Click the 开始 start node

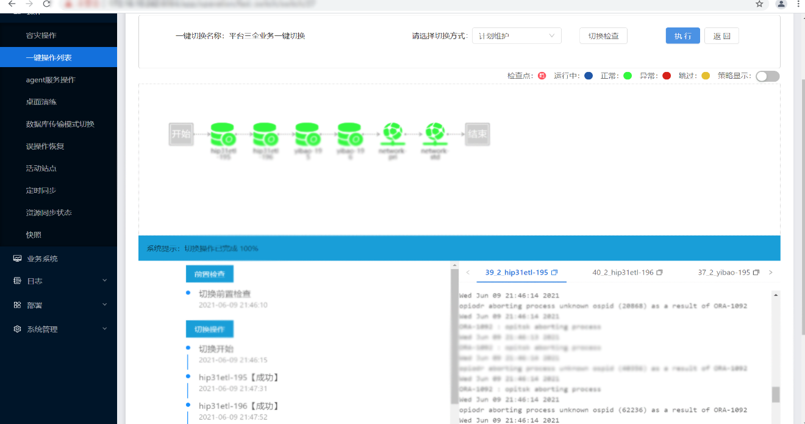pos(181,134)
